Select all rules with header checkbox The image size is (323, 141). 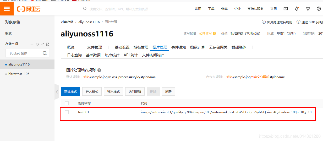67,103
